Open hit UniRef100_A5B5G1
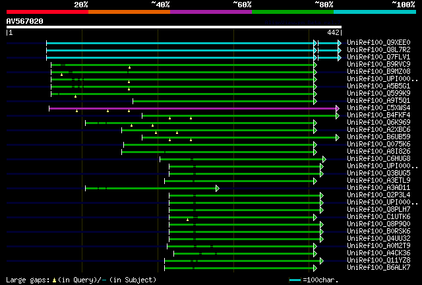 click(378, 86)
